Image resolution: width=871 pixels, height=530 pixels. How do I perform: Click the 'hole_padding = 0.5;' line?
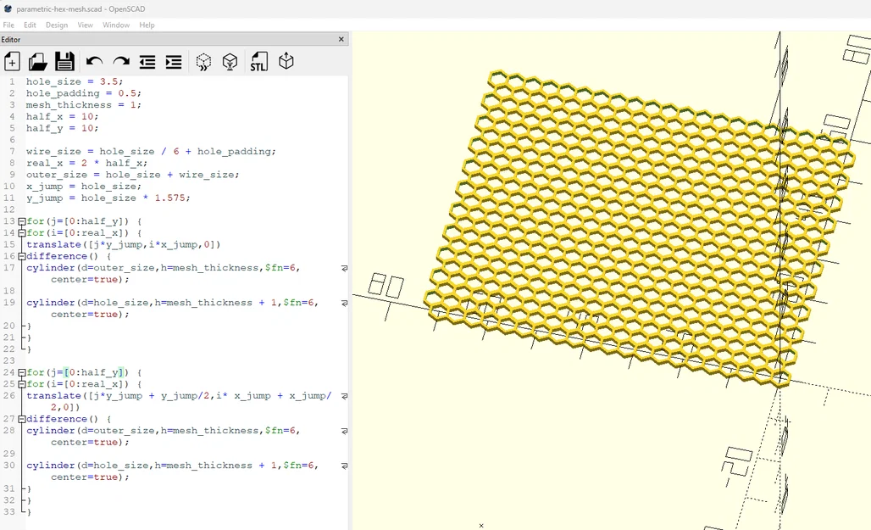[83, 93]
